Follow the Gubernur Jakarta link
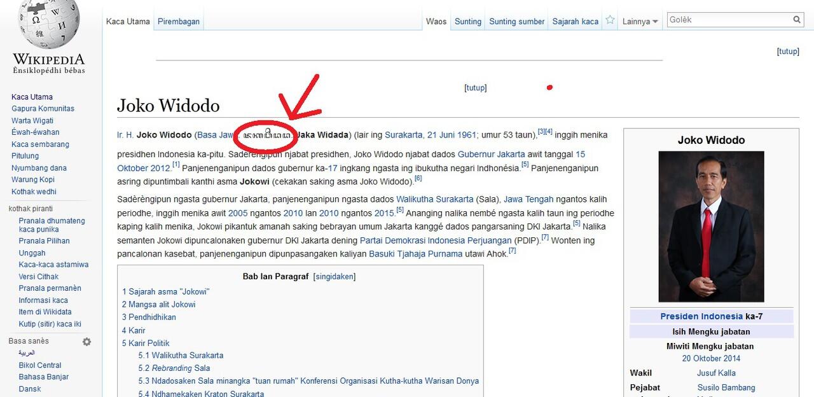The height and width of the screenshot is (397, 814). [x=492, y=154]
